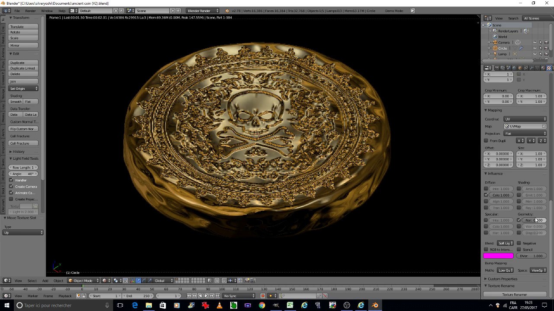Click the OpenGL render image icon
The image size is (554, 311).
[247, 280]
